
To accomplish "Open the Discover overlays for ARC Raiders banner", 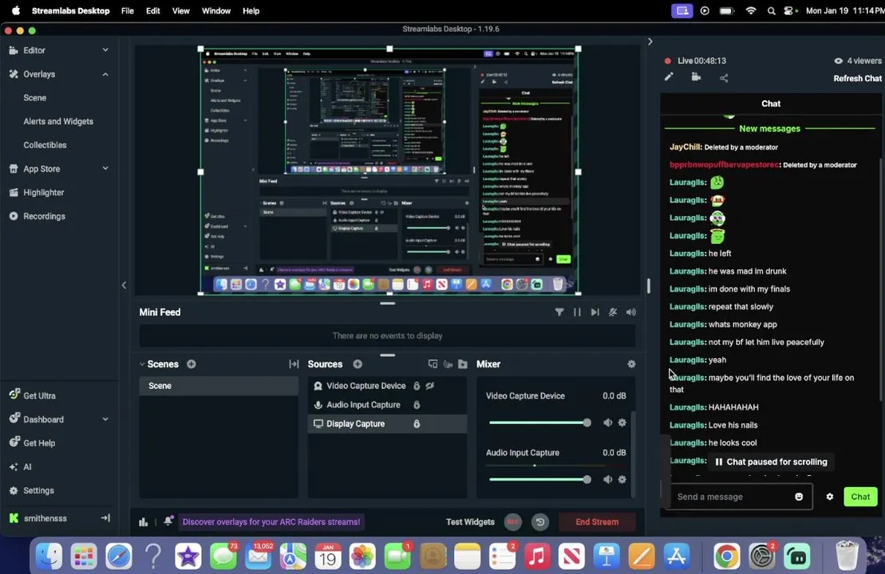I will point(271,521).
